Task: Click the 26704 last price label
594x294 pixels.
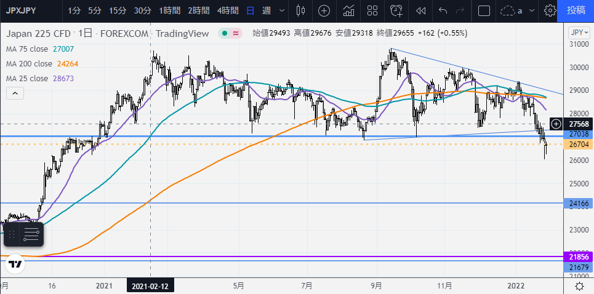Action: pos(579,144)
